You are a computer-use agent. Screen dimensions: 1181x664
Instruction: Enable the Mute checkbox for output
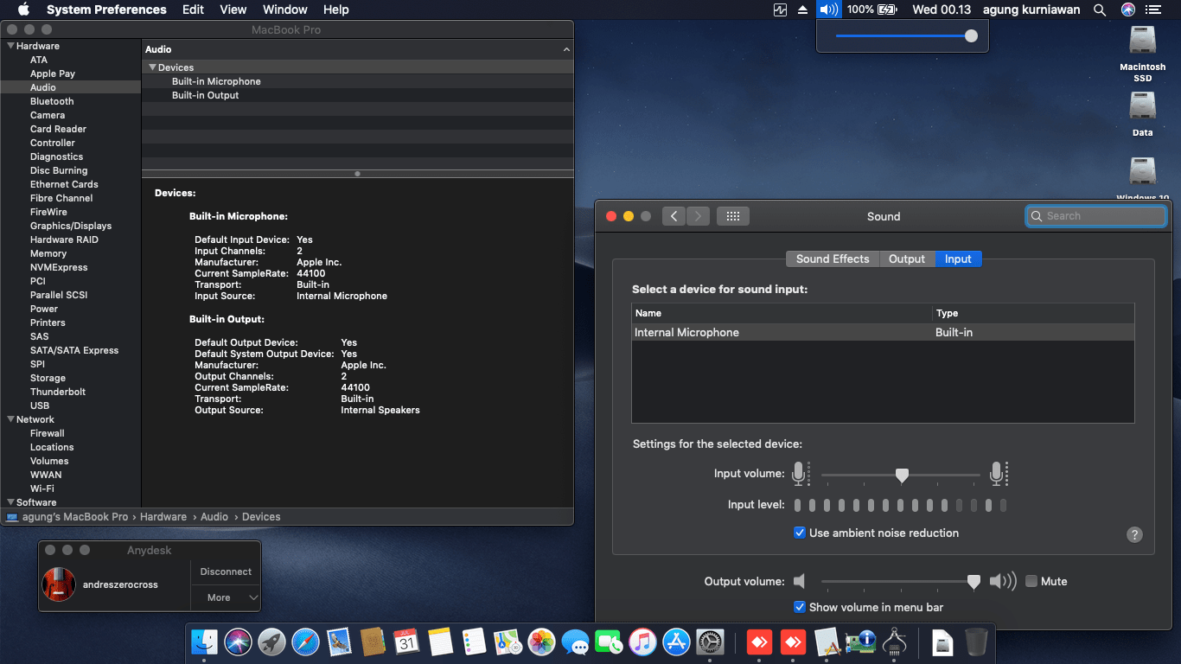[1031, 581]
